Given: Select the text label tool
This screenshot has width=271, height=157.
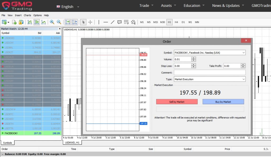Looking at the screenshot, I should pos(119,22).
